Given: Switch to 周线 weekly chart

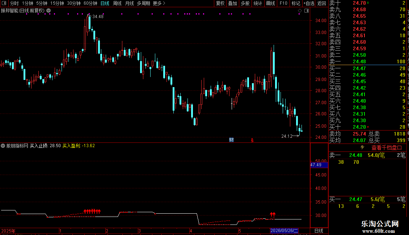Looking at the screenshot, I should [x=117, y=3].
